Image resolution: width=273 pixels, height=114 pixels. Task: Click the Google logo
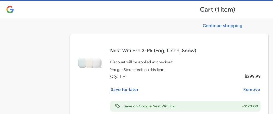10,10
